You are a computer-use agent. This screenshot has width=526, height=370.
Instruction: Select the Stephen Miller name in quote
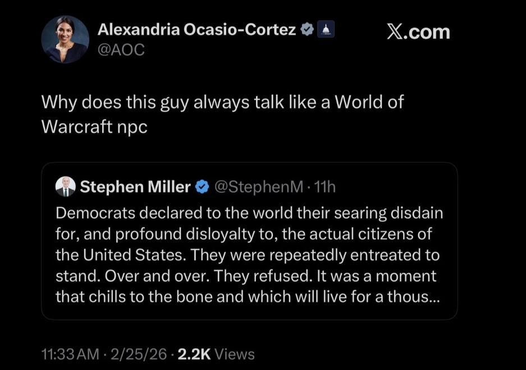(135, 187)
